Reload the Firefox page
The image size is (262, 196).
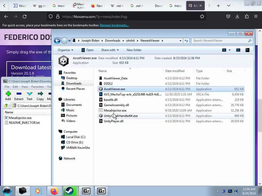25,17
